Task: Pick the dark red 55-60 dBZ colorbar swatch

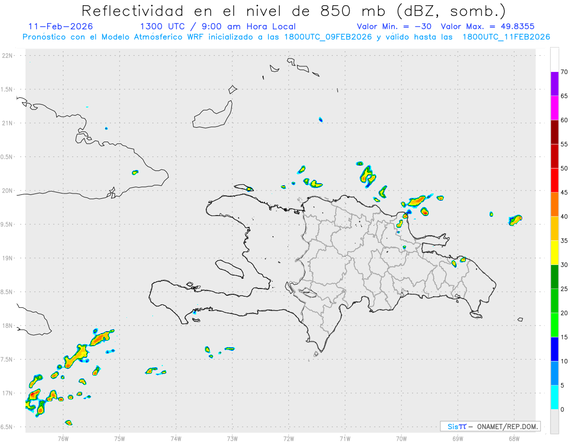Action: pyautogui.click(x=554, y=132)
